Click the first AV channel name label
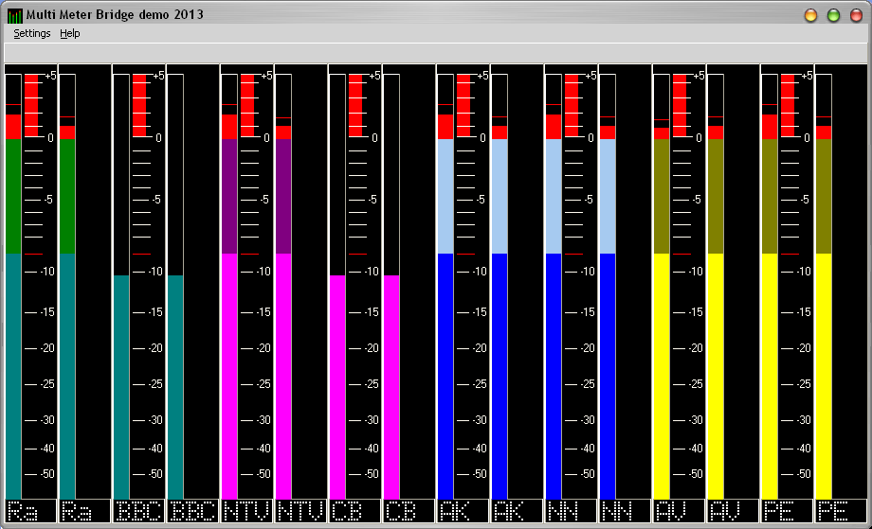 coord(679,512)
